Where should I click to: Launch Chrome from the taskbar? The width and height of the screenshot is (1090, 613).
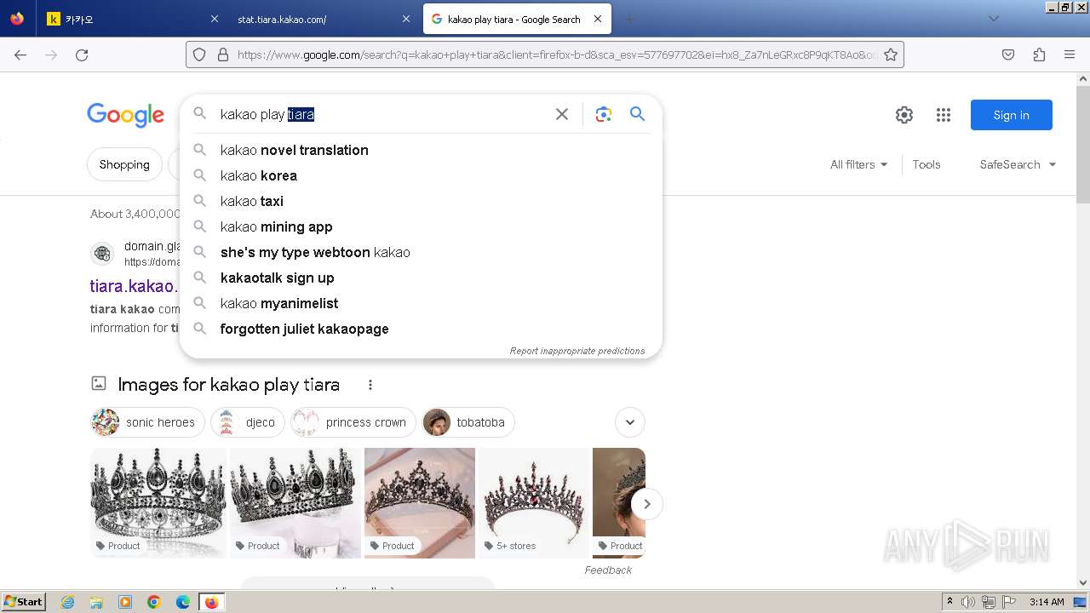tap(154, 602)
